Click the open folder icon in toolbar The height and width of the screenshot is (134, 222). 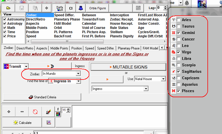8,8
